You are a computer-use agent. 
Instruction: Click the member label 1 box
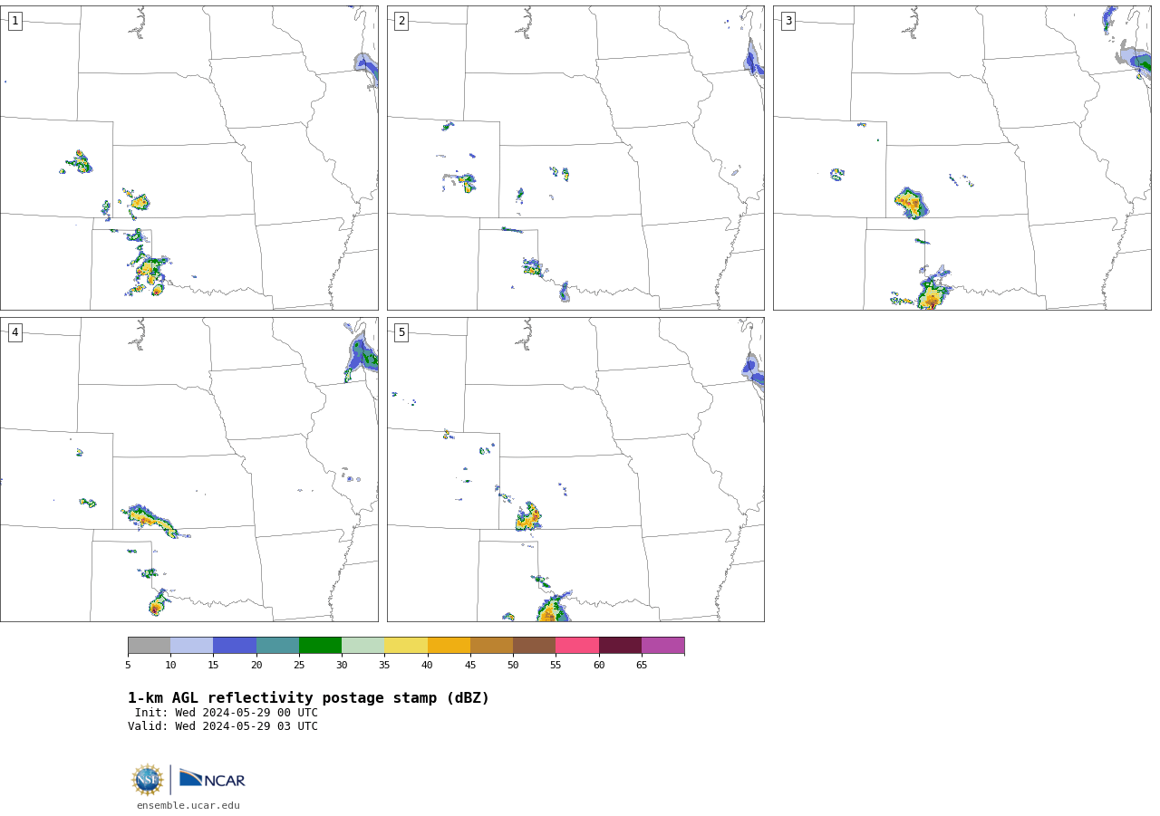[x=15, y=21]
